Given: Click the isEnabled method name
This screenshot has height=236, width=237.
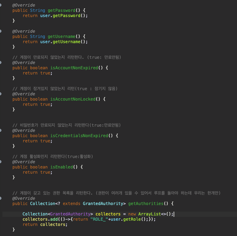Looking at the screenshot, I should click(x=62, y=167).
